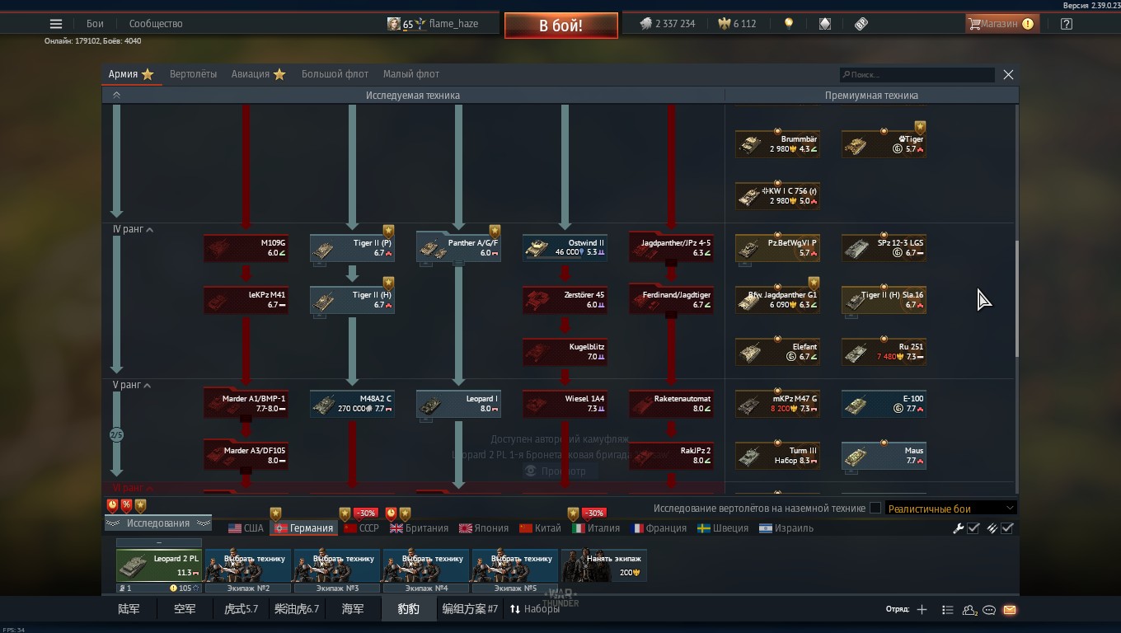This screenshot has width=1121, height=633.
Task: Open the Наборы presets button
Action: coord(534,609)
